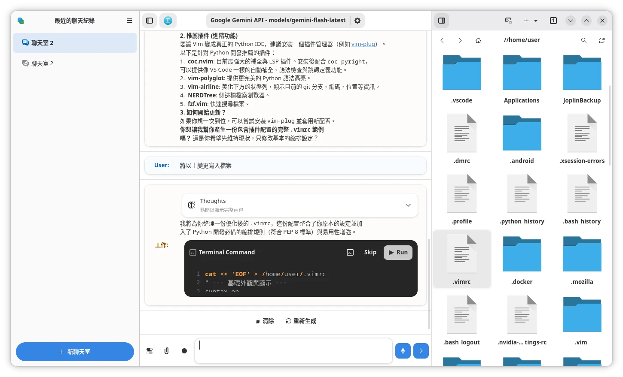Toggle the chat sidebar panel icon
The height and width of the screenshot is (377, 623).
[x=150, y=21]
